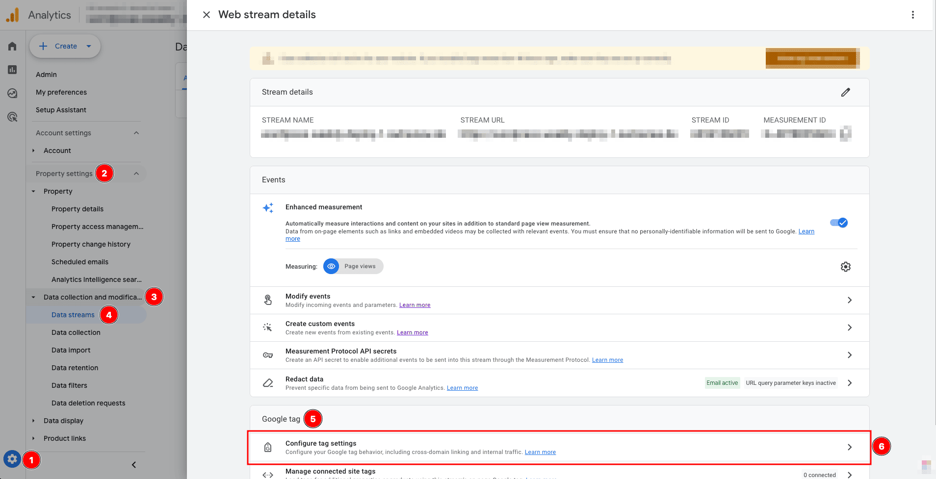The height and width of the screenshot is (479, 936).
Task: Collapse the Property settings section
Action: click(136, 174)
